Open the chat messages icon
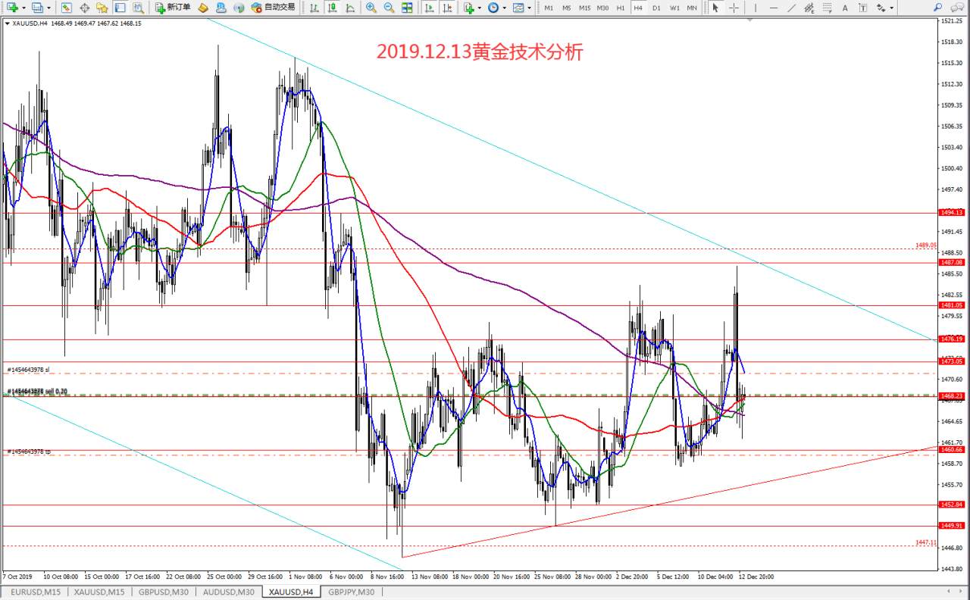 click(957, 8)
